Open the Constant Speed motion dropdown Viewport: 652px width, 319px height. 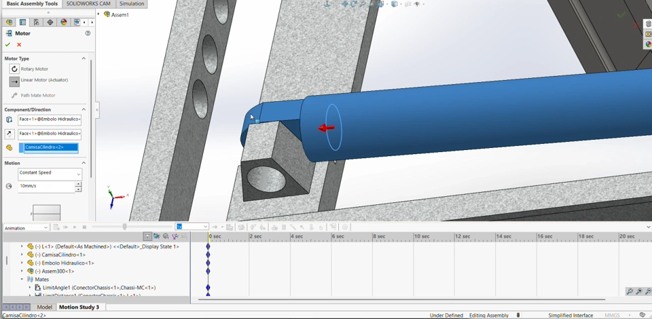tap(50, 174)
